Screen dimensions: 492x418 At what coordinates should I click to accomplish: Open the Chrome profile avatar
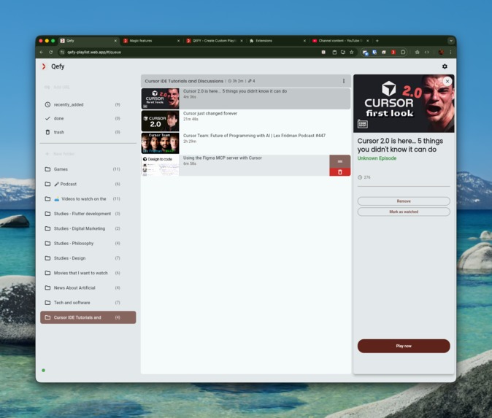441,52
